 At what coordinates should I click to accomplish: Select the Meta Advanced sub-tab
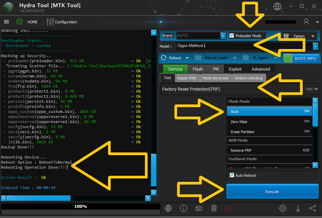point(215,78)
